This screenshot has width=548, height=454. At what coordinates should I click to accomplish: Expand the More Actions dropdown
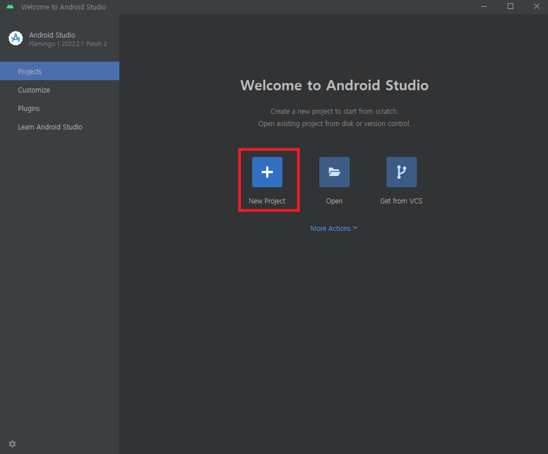point(334,228)
